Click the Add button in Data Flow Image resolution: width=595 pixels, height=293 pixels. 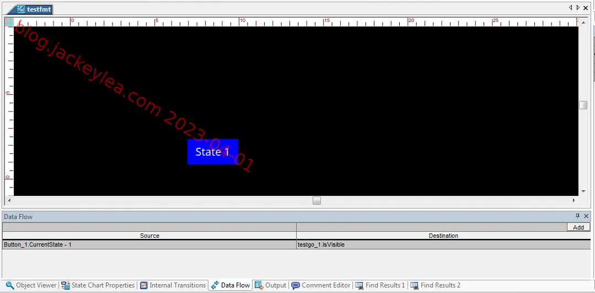pyautogui.click(x=578, y=227)
